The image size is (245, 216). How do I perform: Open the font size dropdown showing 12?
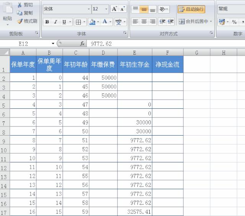pyautogui.click(x=106, y=9)
